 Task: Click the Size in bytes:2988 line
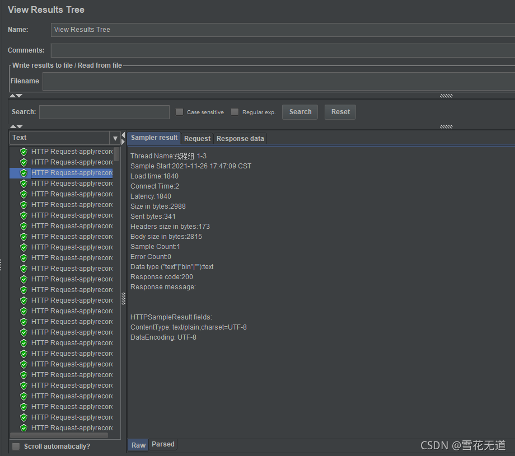coord(158,206)
